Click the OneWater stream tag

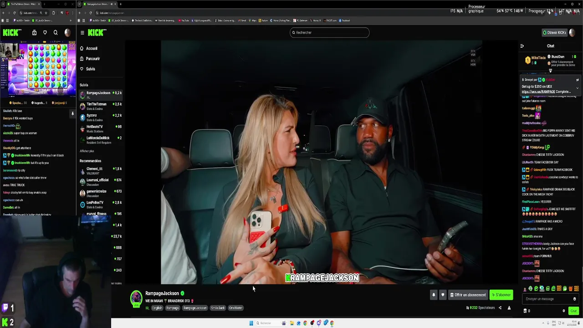(235, 308)
